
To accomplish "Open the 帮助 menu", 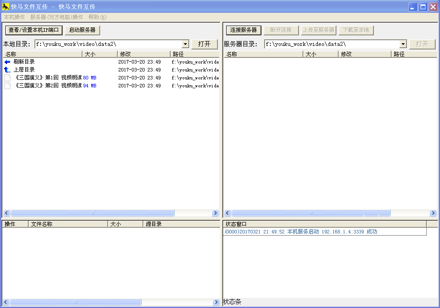I will tap(96, 16).
